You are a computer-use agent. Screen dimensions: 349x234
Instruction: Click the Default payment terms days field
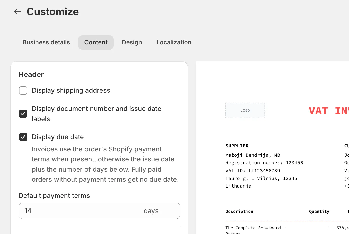(x=99, y=211)
